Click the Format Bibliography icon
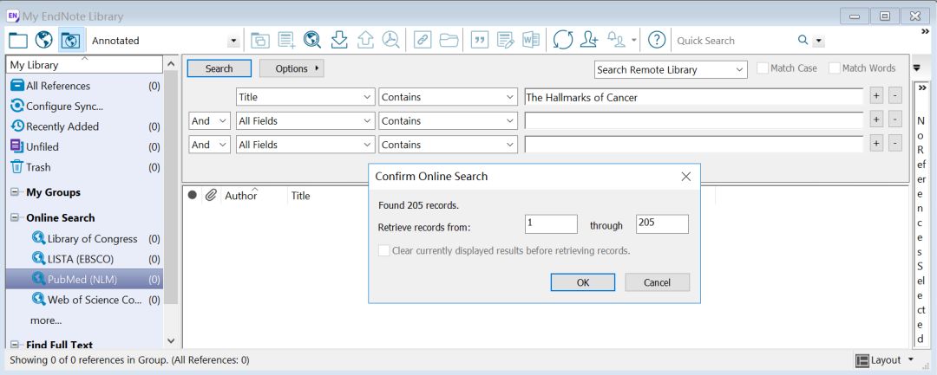Screen dimensions: 937x375 [506, 41]
